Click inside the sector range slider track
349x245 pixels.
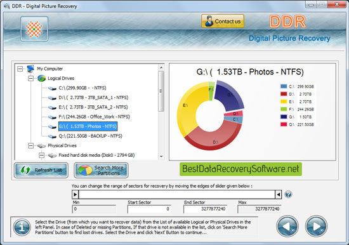tap(177, 195)
